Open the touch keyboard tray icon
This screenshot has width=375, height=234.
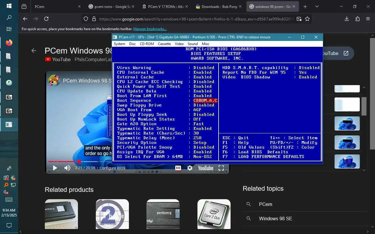point(9,200)
